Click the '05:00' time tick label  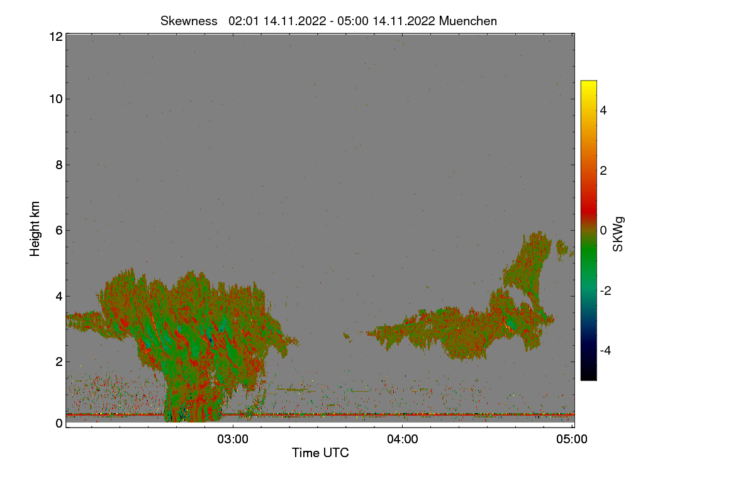(x=573, y=439)
